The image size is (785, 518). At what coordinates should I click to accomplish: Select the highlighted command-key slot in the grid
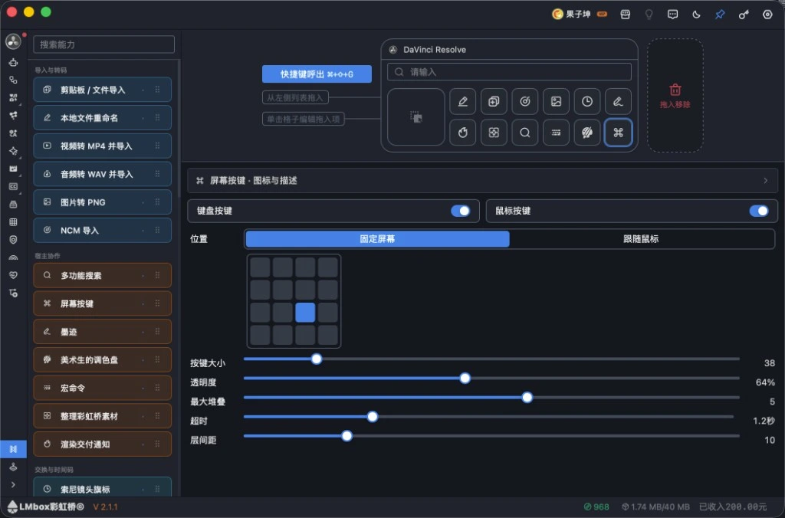click(618, 133)
